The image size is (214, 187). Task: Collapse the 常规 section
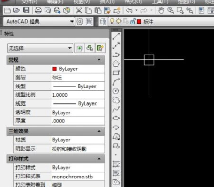coord(99,60)
